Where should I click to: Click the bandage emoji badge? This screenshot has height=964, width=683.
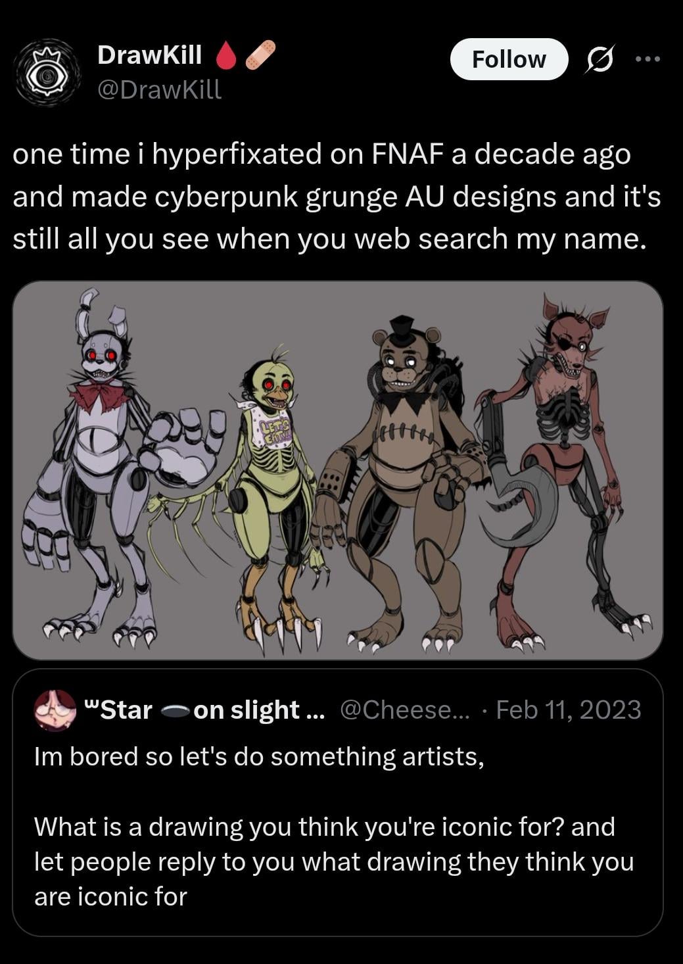click(x=260, y=55)
